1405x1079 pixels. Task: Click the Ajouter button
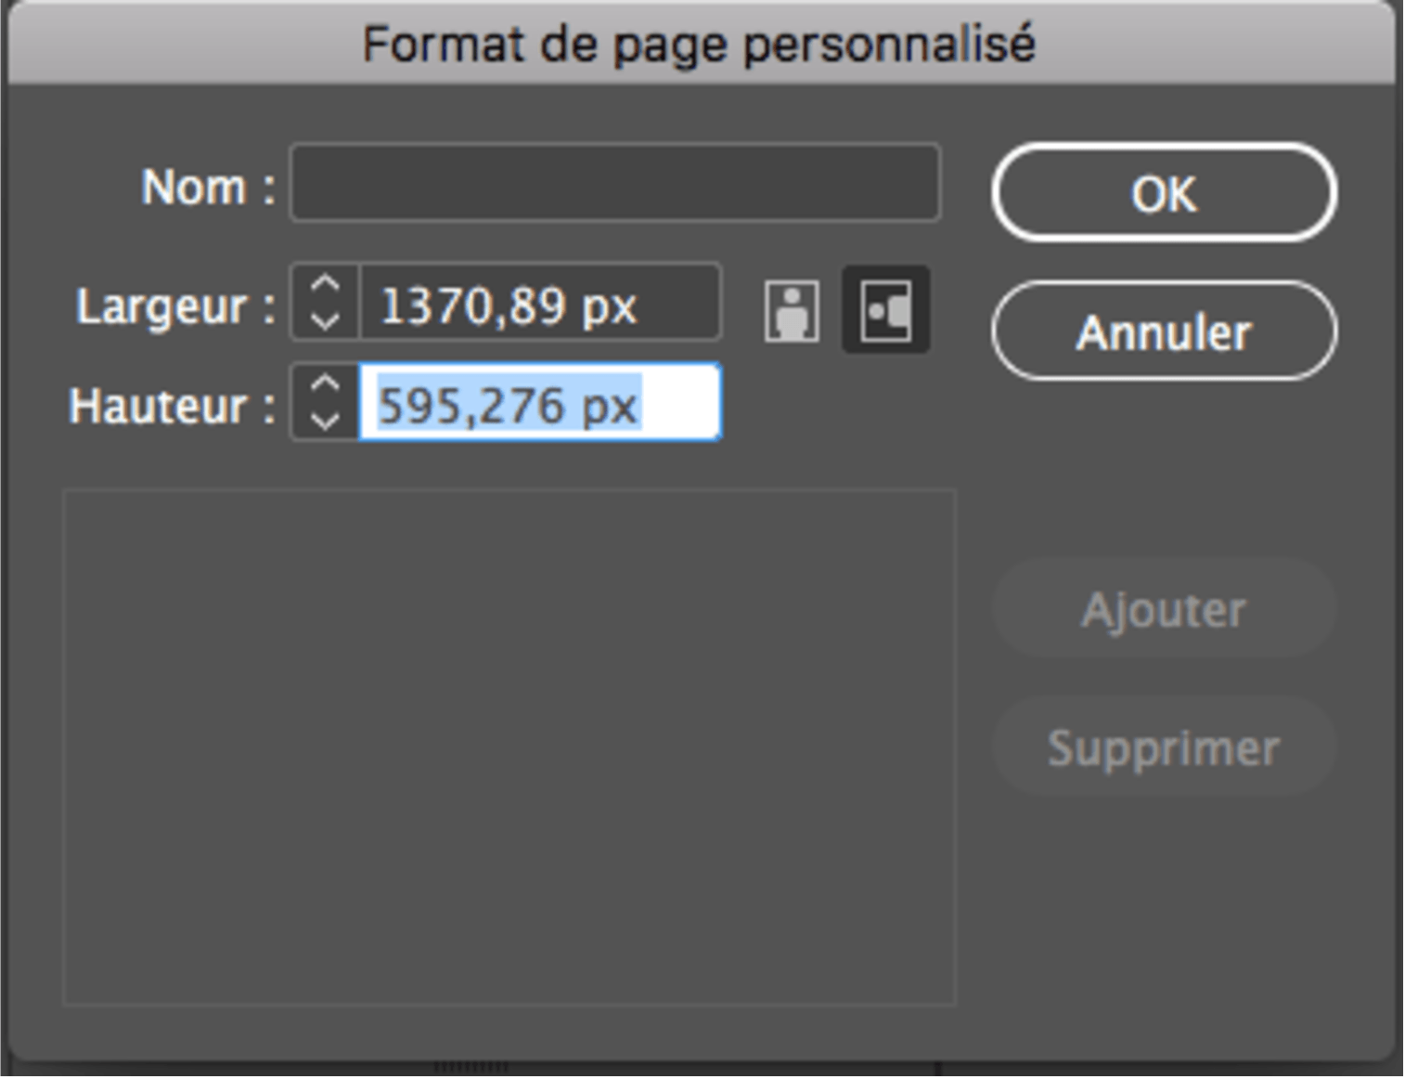(1164, 610)
